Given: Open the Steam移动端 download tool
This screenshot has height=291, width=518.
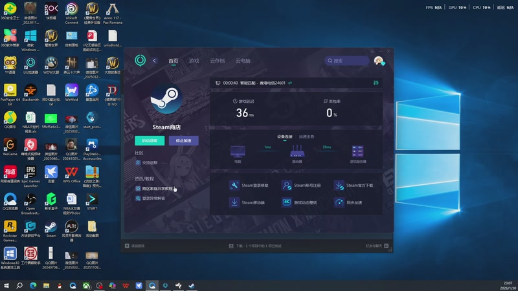Looking at the screenshot, I should pos(247,202).
